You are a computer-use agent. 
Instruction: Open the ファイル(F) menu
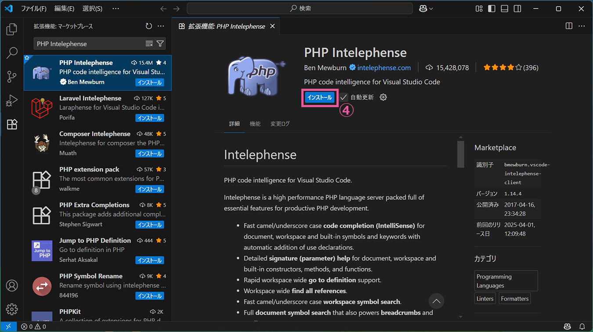pos(34,8)
